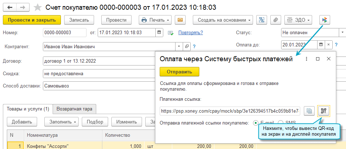346x149 pixels.
Task: Click the envelope send-by-email icon
Action: click(180, 20)
